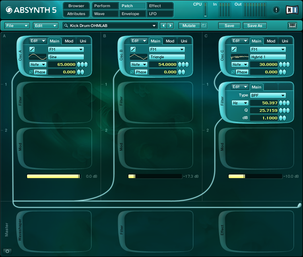
Task: Open the Envelope window
Action: (132, 14)
